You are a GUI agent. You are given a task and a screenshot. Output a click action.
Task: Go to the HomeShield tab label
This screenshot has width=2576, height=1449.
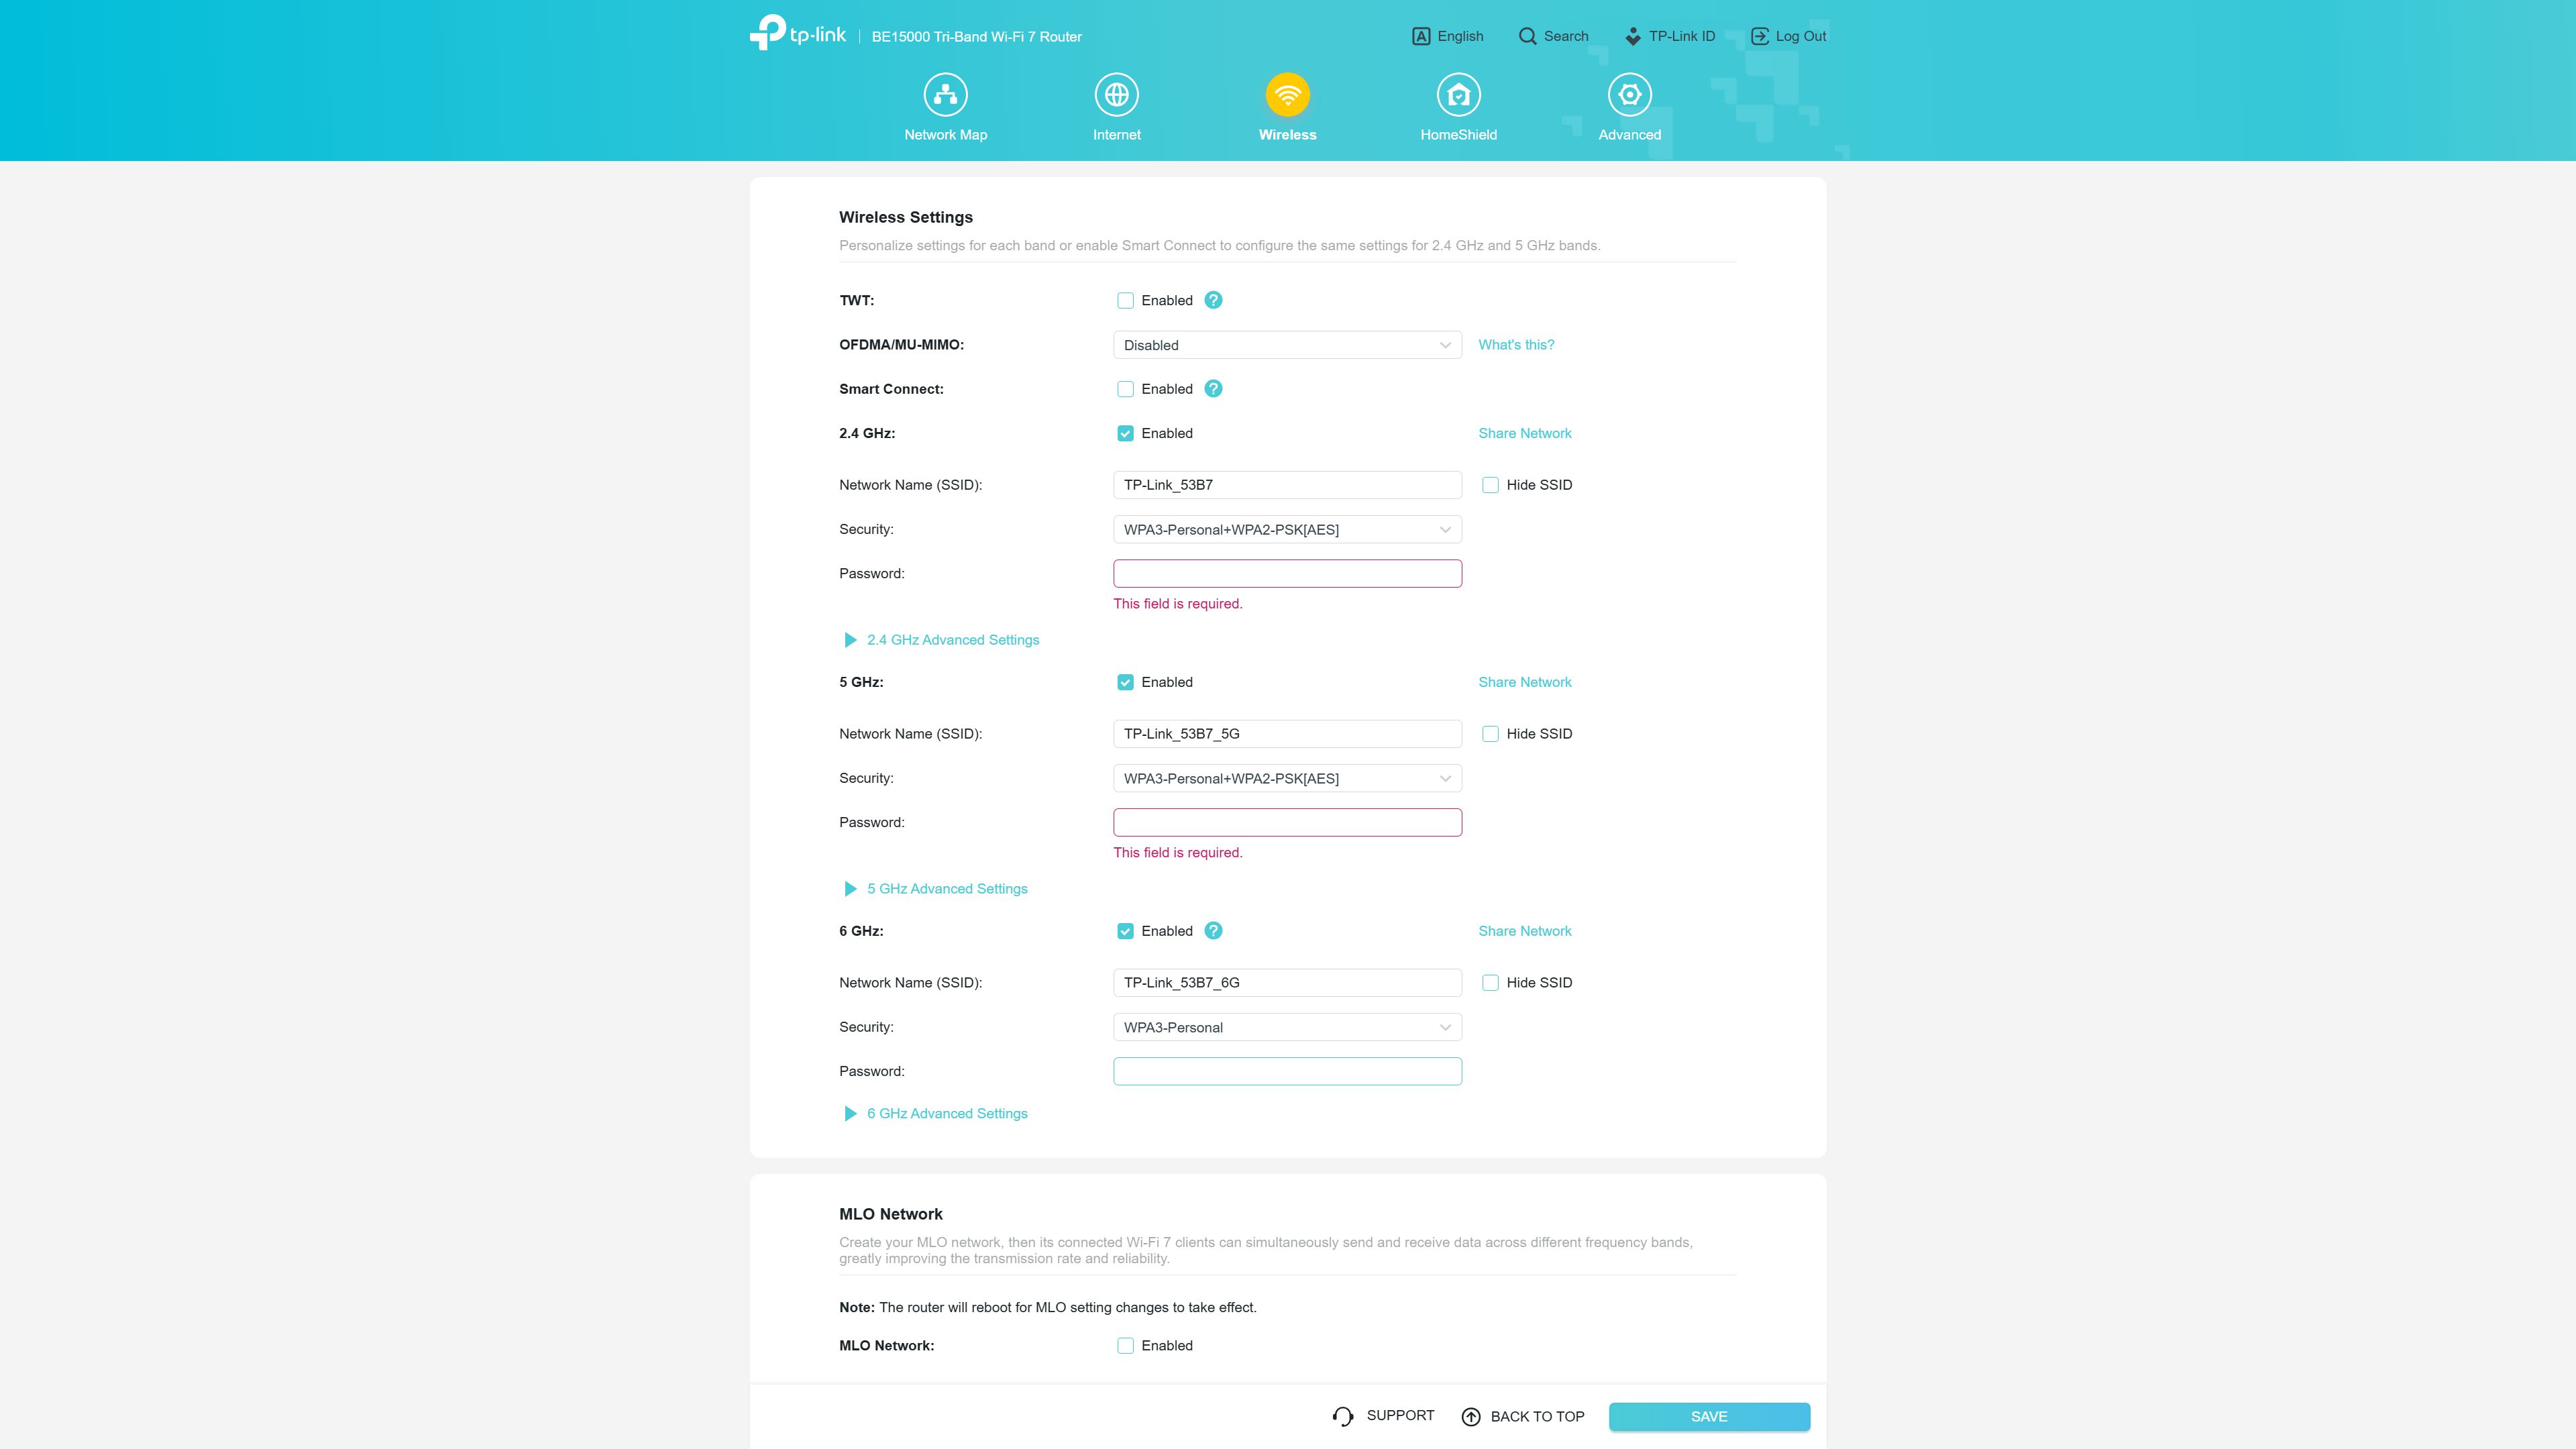1458,135
